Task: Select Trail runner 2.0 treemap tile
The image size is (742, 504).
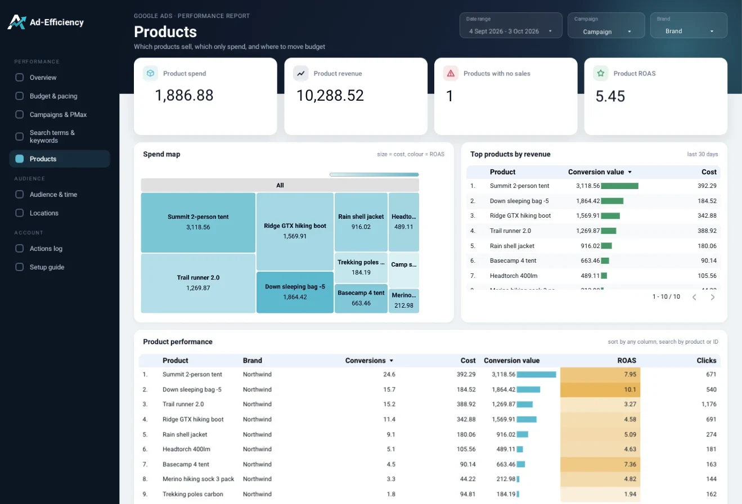Action: tap(198, 283)
